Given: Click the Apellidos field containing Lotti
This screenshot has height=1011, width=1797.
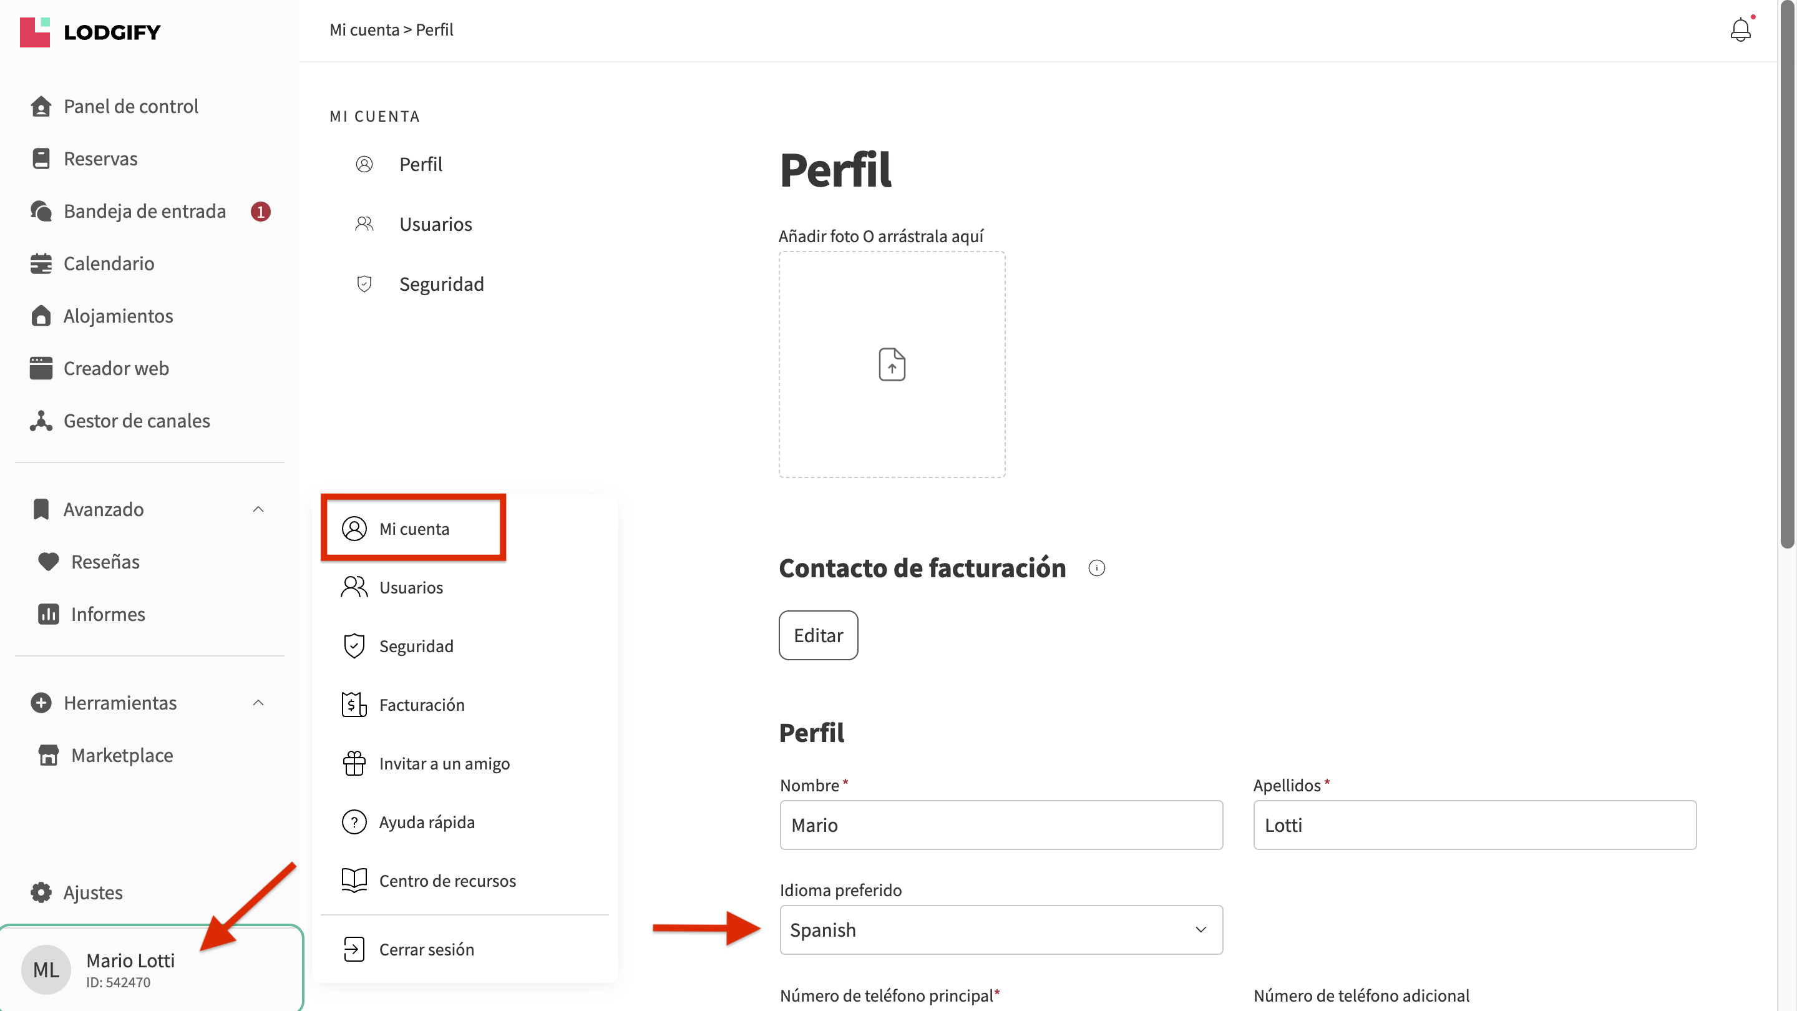Looking at the screenshot, I should 1474,824.
